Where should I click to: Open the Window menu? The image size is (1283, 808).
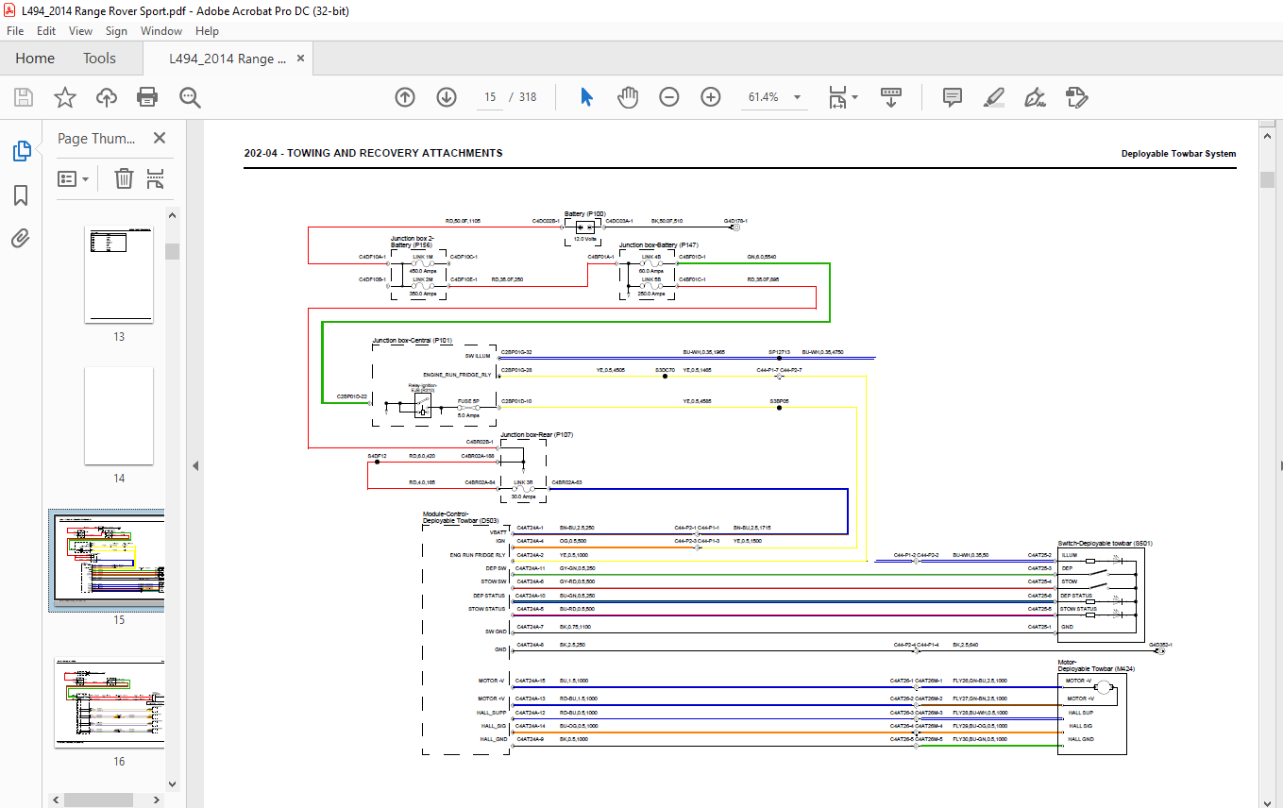(161, 31)
